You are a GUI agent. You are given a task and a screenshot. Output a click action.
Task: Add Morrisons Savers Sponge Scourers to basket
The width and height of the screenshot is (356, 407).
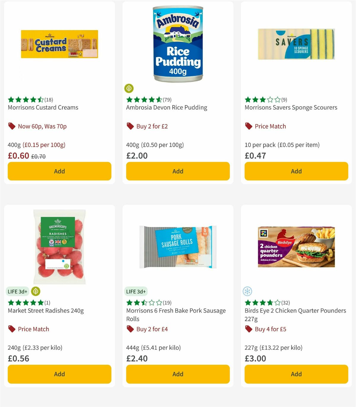pyautogui.click(x=296, y=171)
